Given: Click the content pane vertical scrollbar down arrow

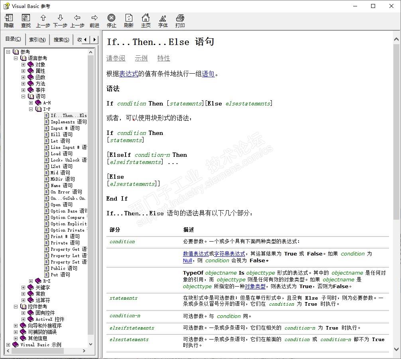Looking at the screenshot, I should click(396, 349).
